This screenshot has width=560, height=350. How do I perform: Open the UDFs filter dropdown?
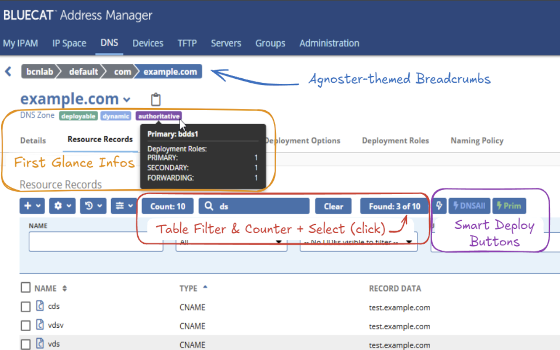coord(359,242)
